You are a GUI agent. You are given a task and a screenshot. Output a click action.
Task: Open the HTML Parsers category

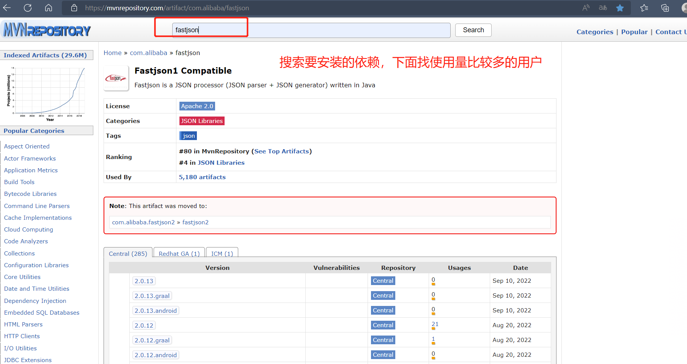click(x=23, y=324)
